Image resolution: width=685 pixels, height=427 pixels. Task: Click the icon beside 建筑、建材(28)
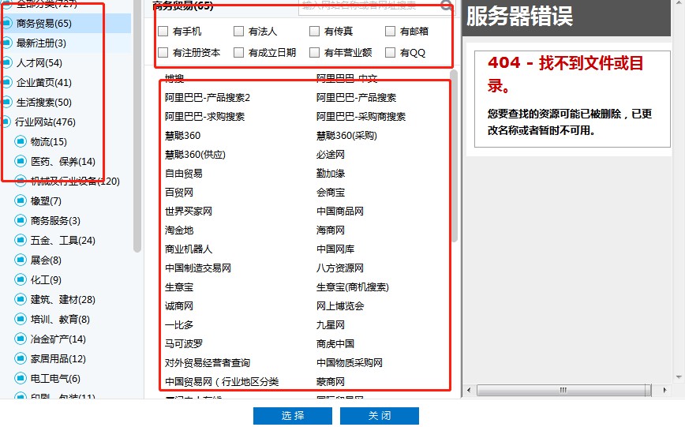pos(21,299)
